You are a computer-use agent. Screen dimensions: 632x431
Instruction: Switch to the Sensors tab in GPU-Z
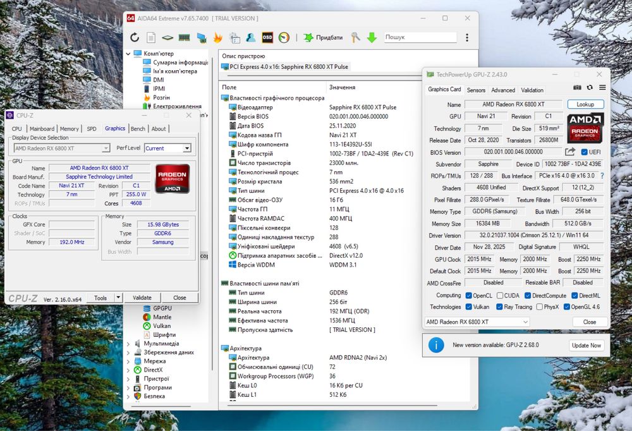pos(476,90)
